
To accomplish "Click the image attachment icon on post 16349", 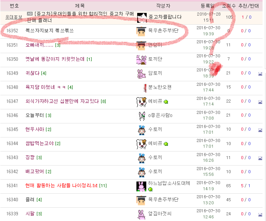I will 260,74.
